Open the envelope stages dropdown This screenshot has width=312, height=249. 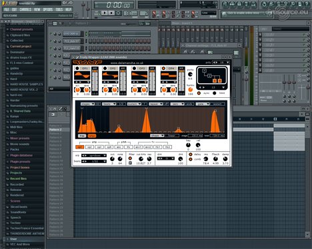(87, 104)
